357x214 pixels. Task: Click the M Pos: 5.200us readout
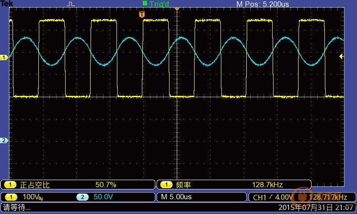point(262,4)
